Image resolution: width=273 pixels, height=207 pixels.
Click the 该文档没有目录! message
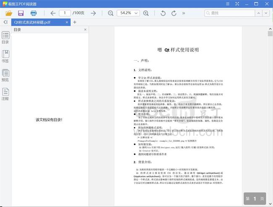49,120
